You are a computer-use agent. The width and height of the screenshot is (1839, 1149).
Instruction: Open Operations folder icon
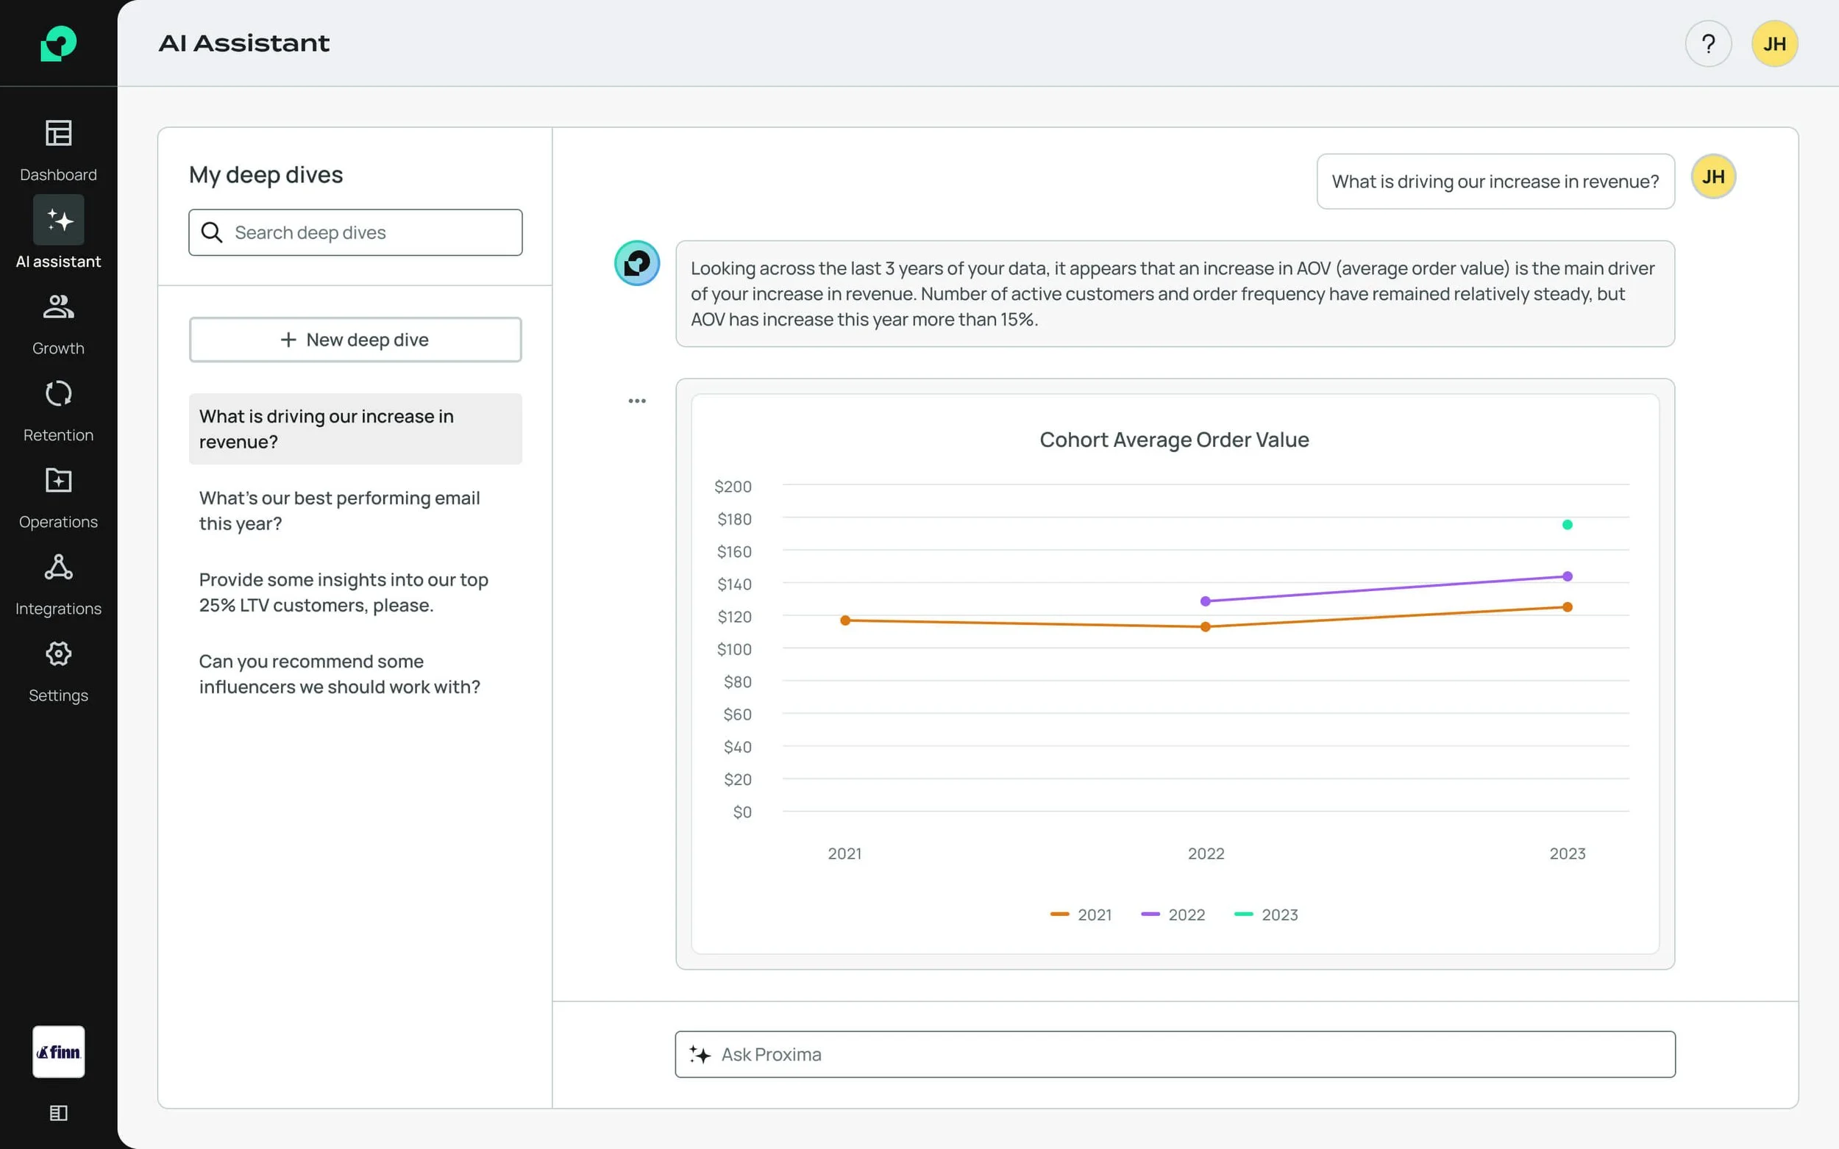point(59,480)
